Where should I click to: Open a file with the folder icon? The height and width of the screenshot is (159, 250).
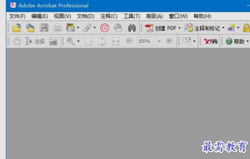tap(17, 28)
